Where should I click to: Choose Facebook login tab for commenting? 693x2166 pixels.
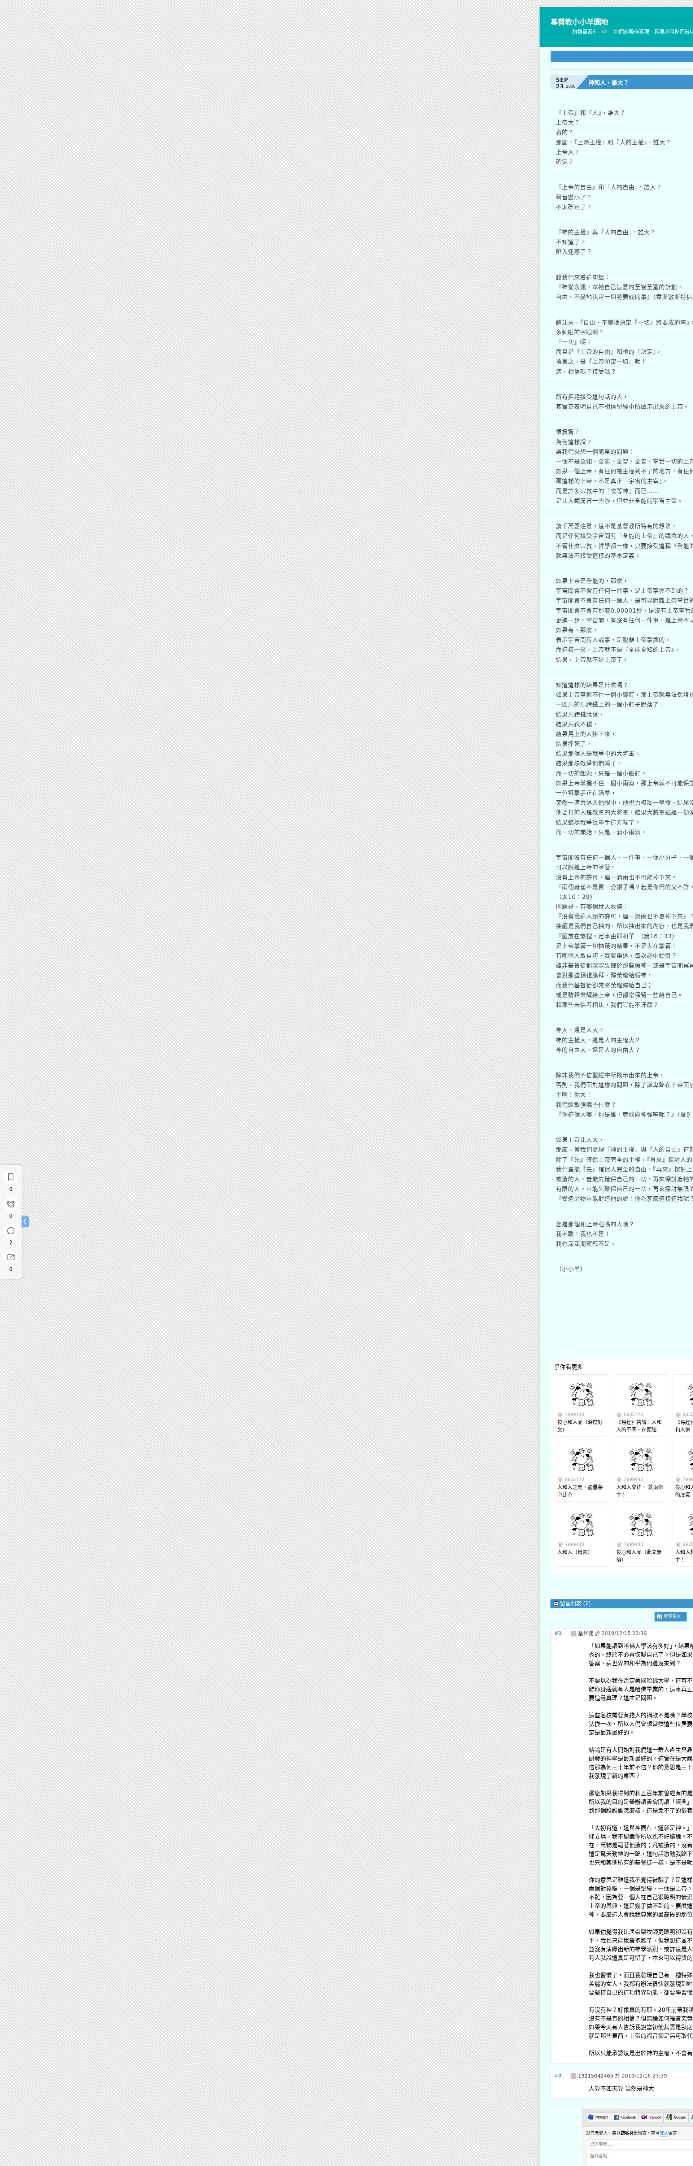click(625, 2117)
